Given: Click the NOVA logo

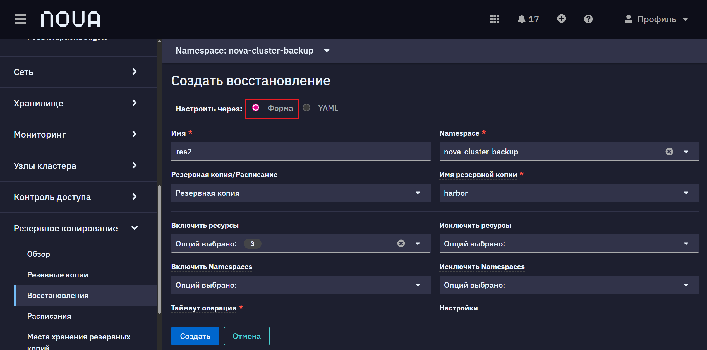Looking at the screenshot, I should pos(70,19).
